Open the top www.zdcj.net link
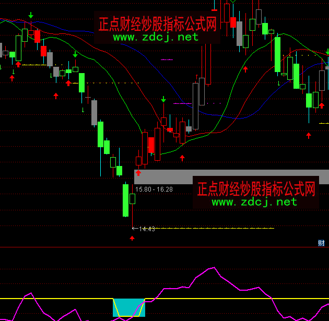Viewport: 329px width, 321px height. coord(156,37)
